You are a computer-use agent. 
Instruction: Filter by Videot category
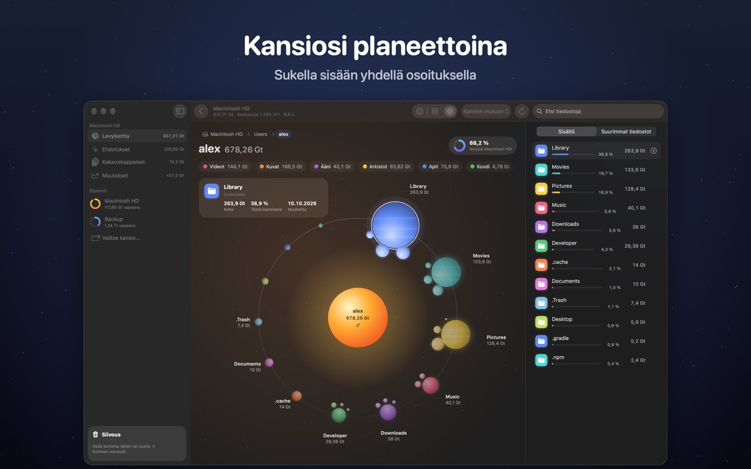(225, 167)
